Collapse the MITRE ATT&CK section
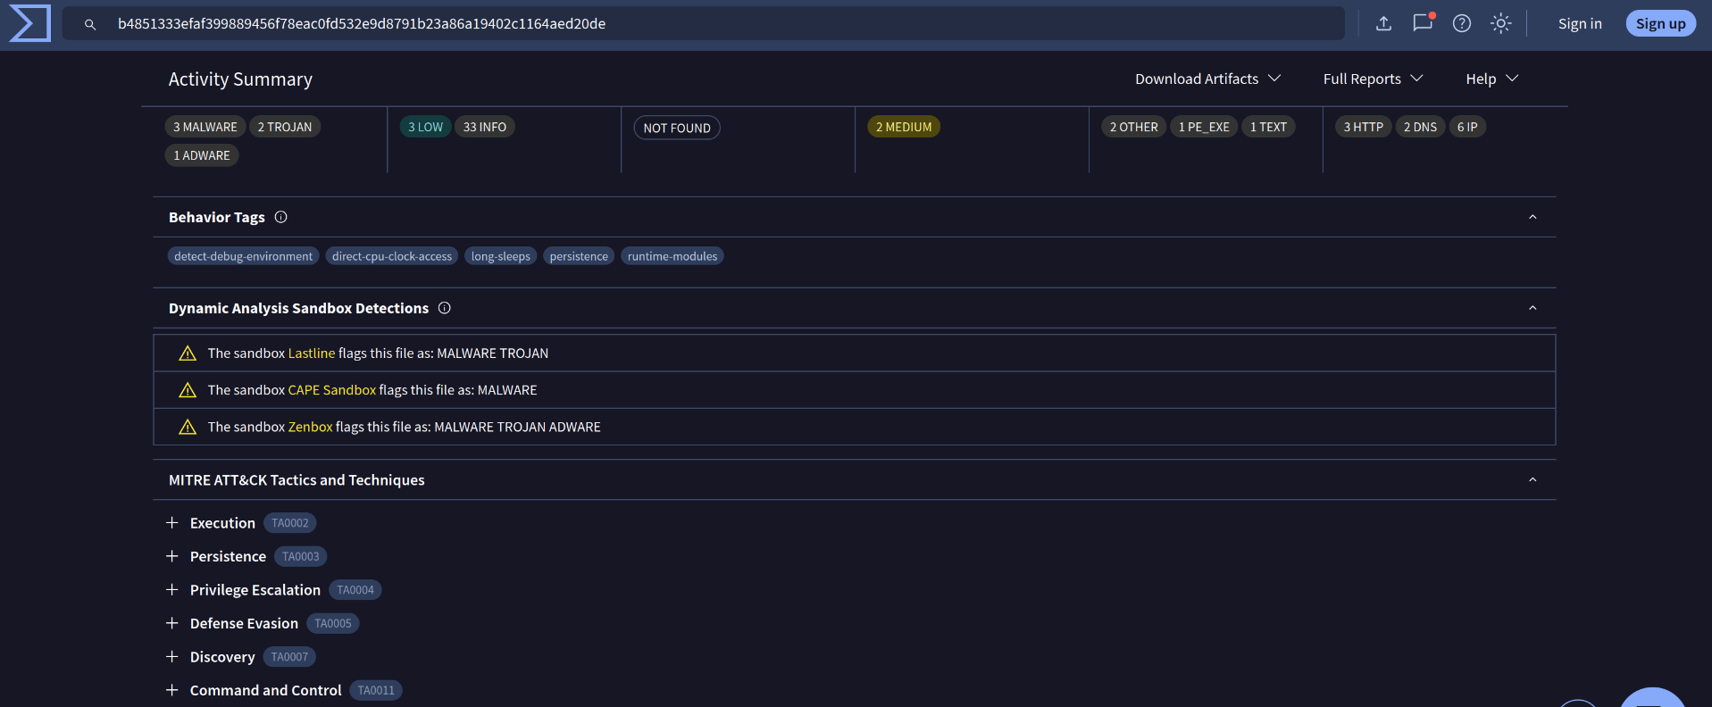The image size is (1712, 707). point(1532,480)
